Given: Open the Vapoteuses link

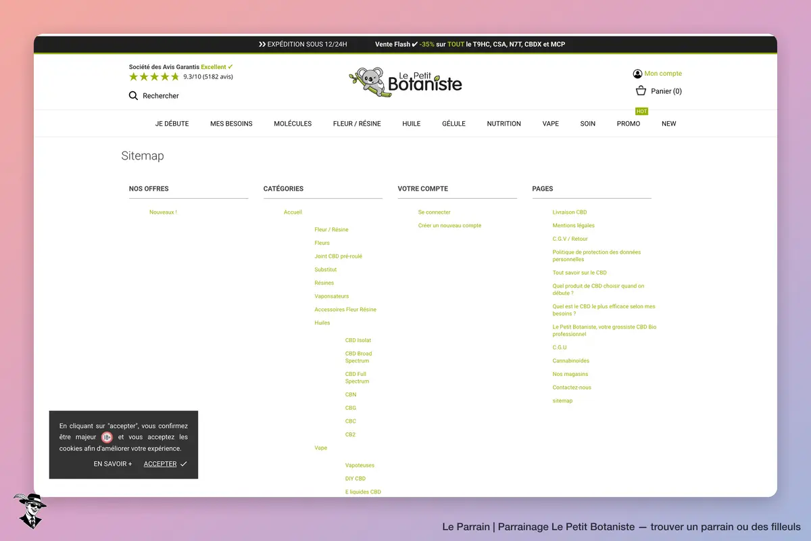Looking at the screenshot, I should (360, 465).
